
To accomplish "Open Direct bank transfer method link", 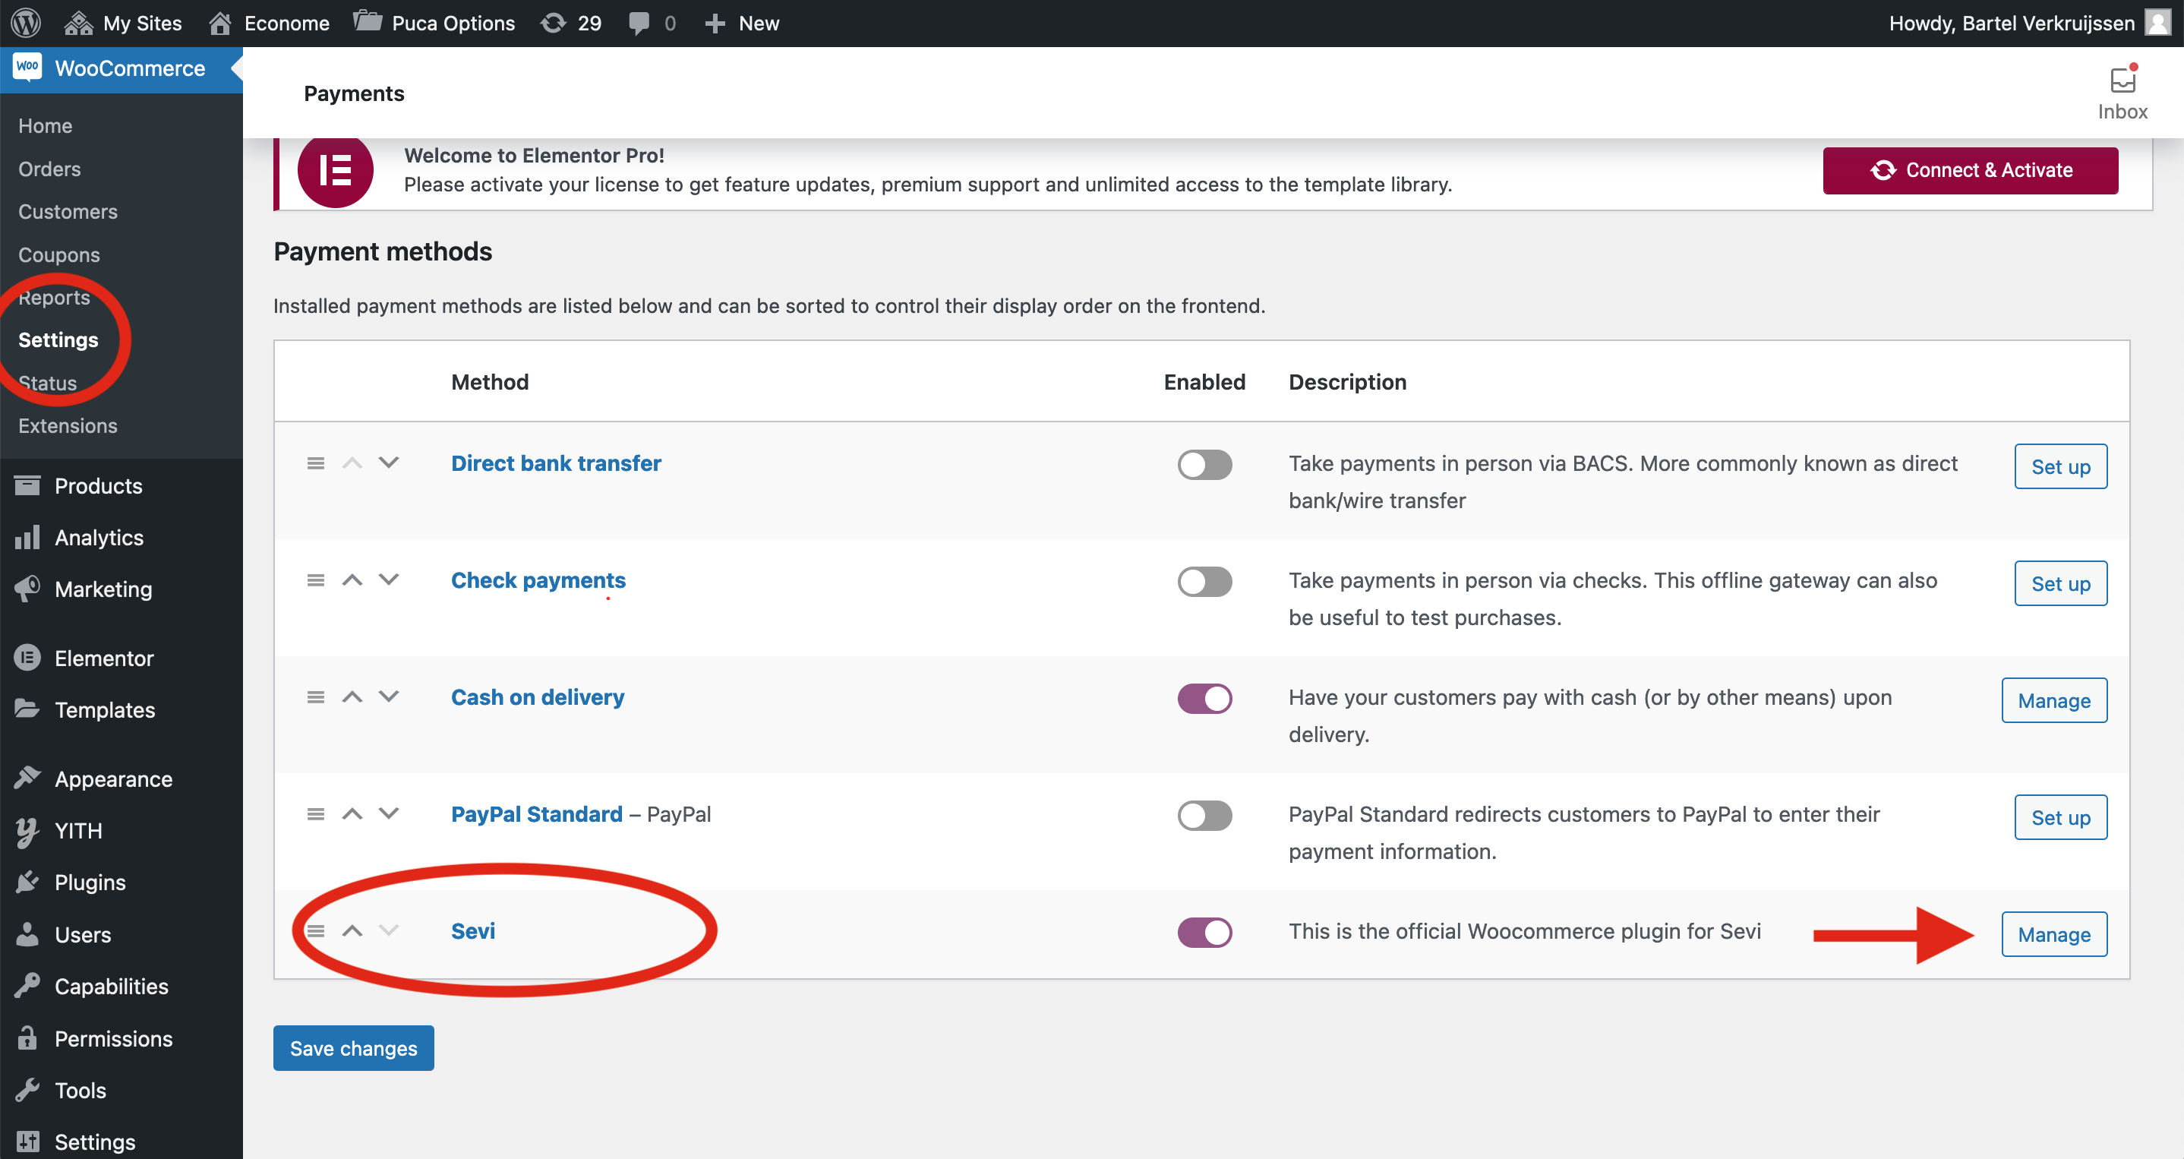I will (x=556, y=463).
